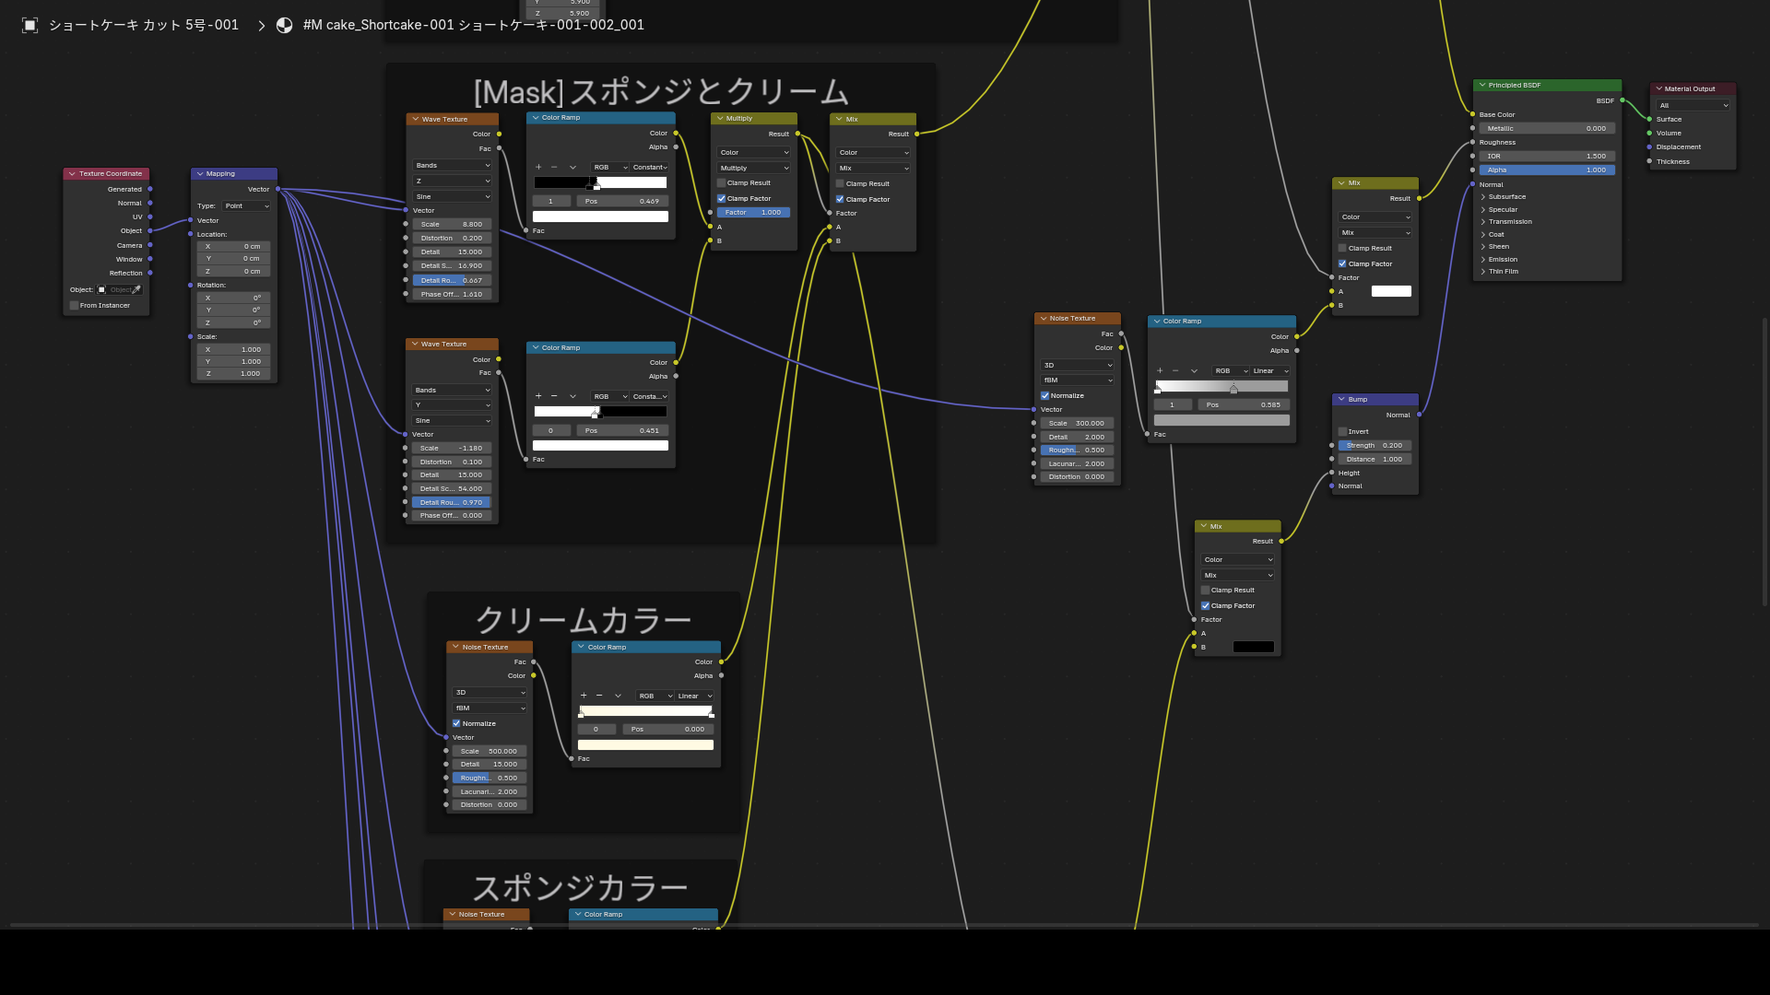
Task: Click the Alpha slider in Principled BSDF
Action: (x=1547, y=170)
